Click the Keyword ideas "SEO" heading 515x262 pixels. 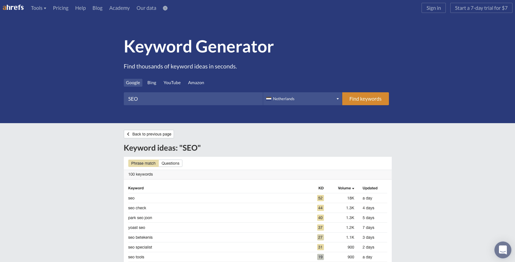pyautogui.click(x=162, y=148)
